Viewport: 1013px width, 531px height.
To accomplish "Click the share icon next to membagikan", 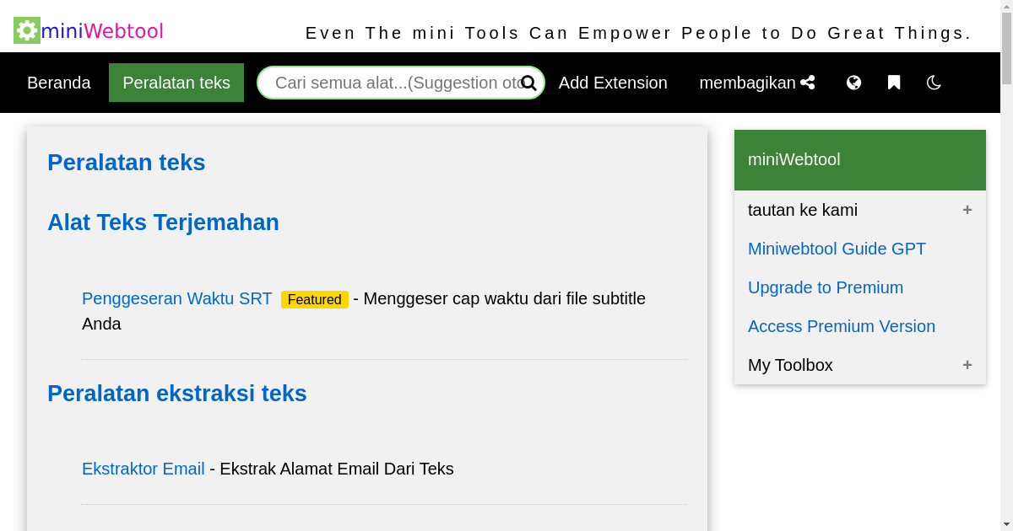I will [808, 83].
